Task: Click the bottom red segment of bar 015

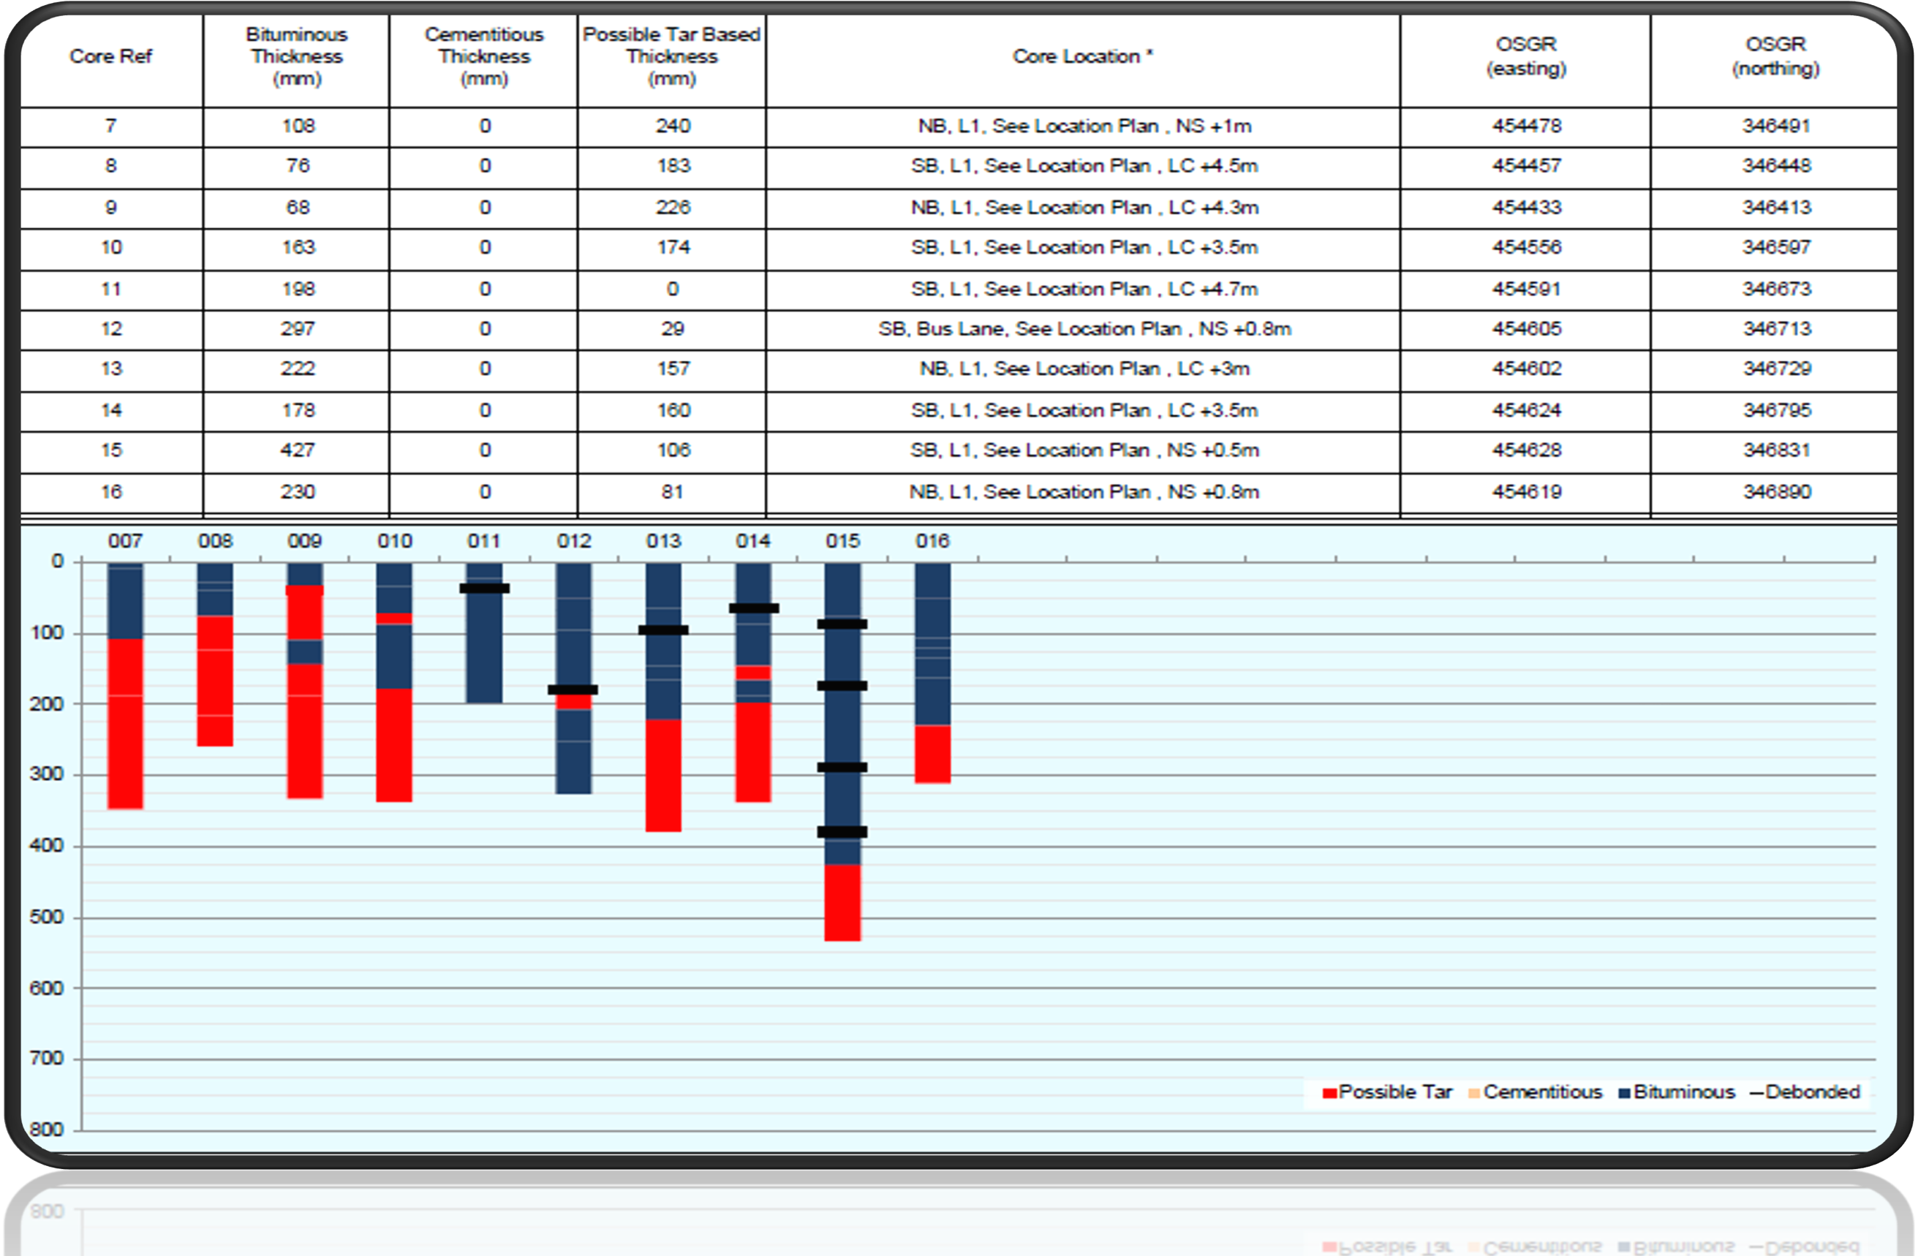Action: coord(842,902)
